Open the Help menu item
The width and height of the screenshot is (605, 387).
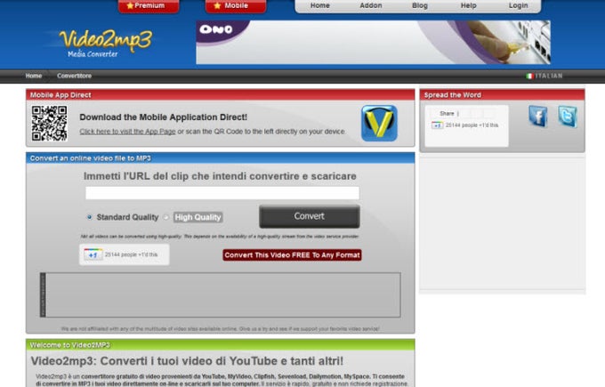click(468, 6)
